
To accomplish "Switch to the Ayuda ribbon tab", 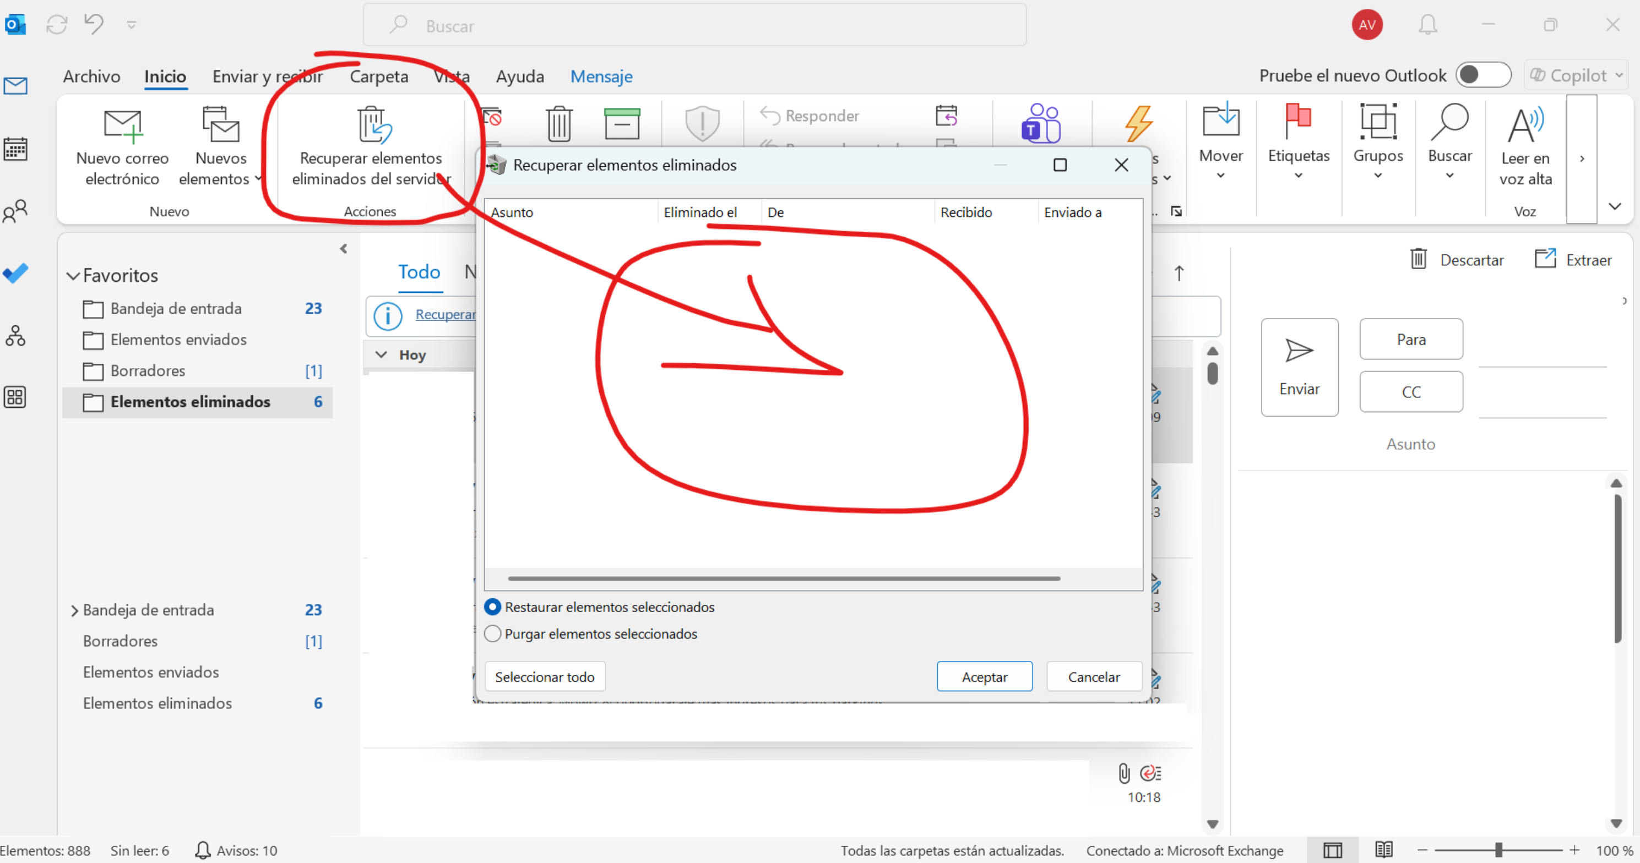I will pos(520,77).
